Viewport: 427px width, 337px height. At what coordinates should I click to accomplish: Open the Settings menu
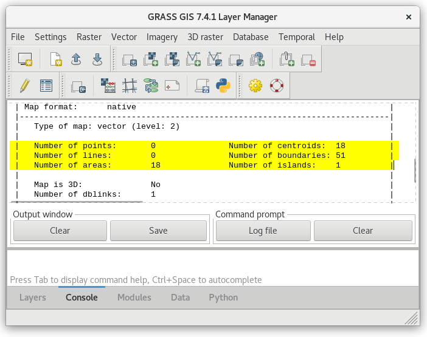coord(50,37)
